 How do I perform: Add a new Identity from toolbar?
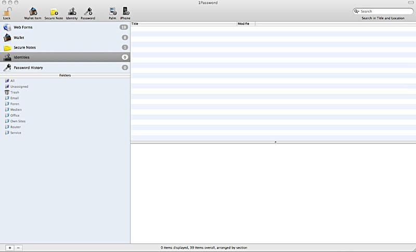pyautogui.click(x=72, y=12)
